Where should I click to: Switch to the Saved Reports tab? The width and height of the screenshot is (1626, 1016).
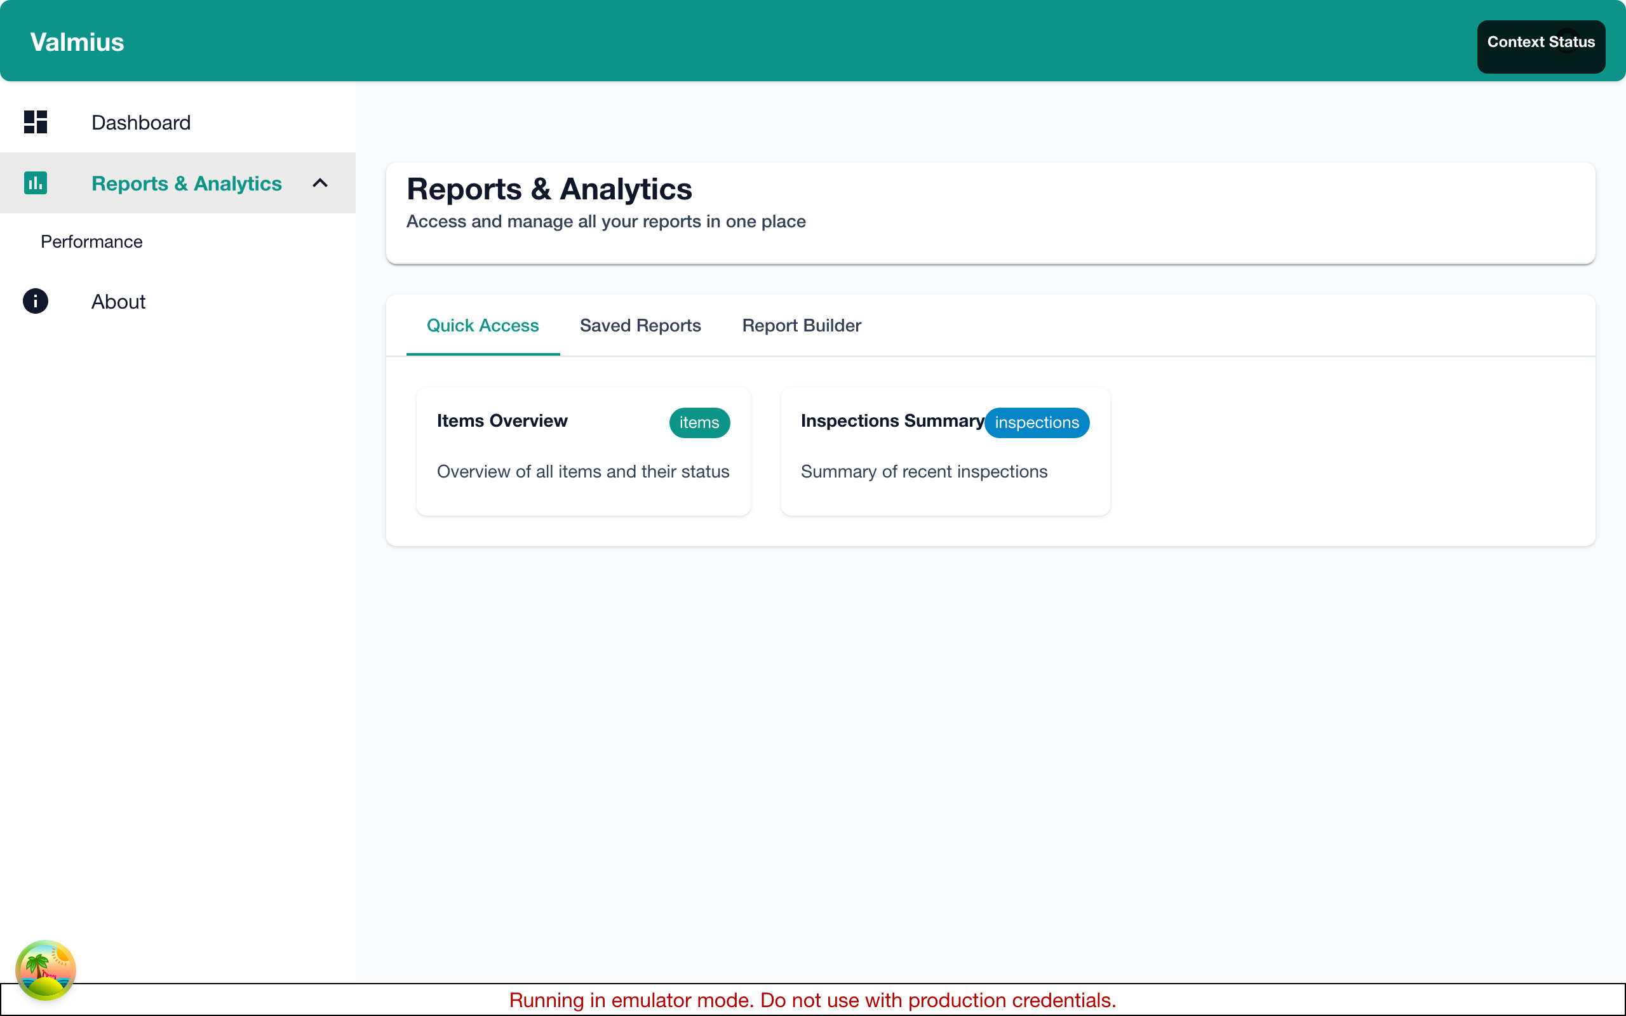click(x=640, y=325)
